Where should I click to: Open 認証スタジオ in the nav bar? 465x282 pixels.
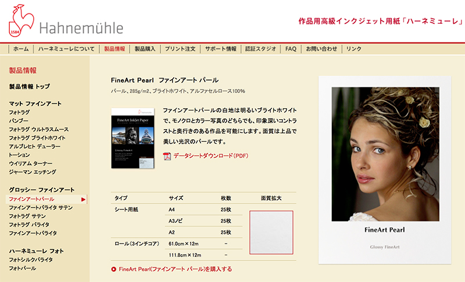coord(260,49)
